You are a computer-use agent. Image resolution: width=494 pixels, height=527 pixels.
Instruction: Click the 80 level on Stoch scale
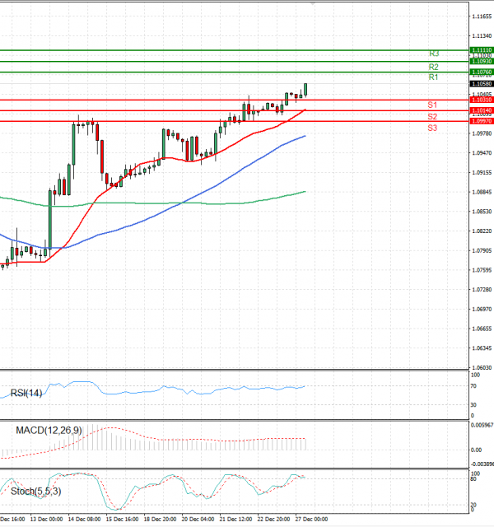473,479
